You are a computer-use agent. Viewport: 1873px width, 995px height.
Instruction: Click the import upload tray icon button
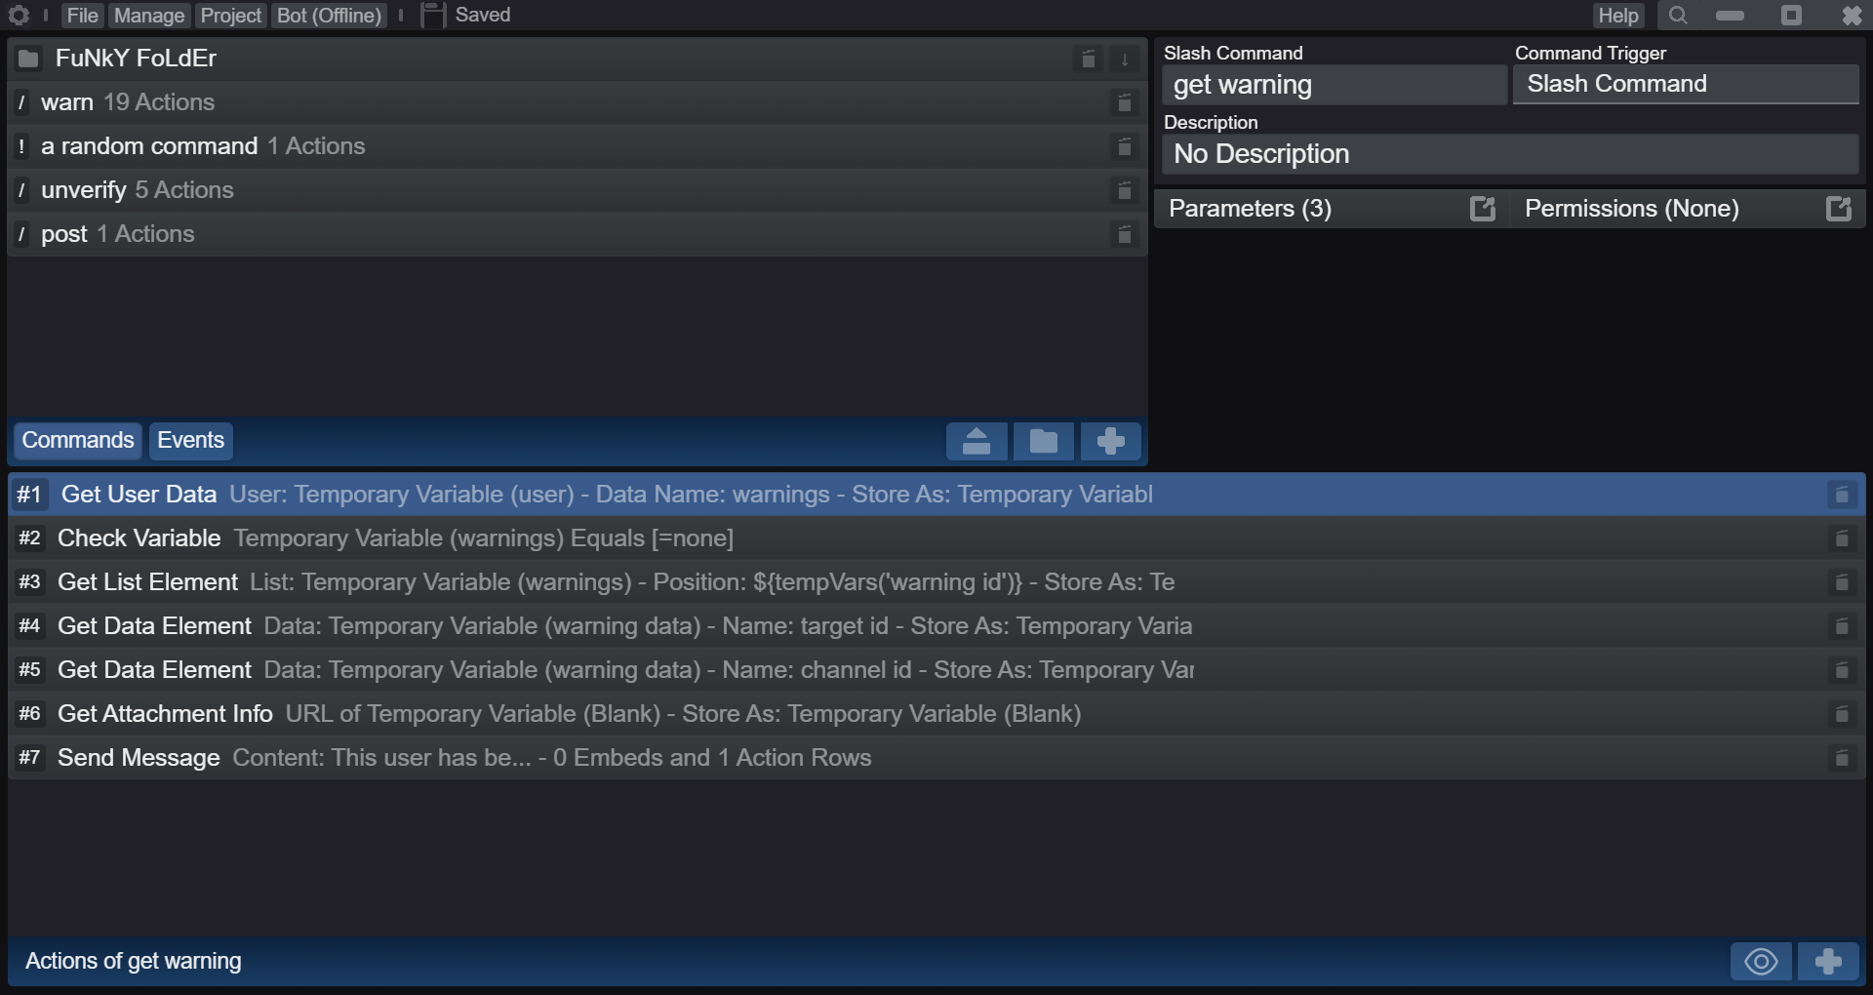click(x=976, y=441)
